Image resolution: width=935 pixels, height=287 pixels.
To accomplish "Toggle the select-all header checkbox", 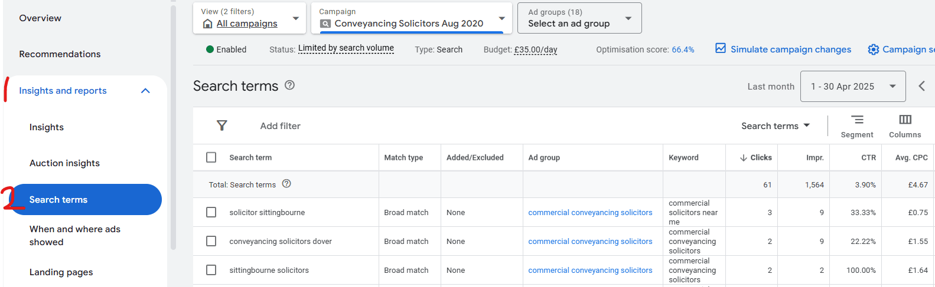I will (x=211, y=157).
